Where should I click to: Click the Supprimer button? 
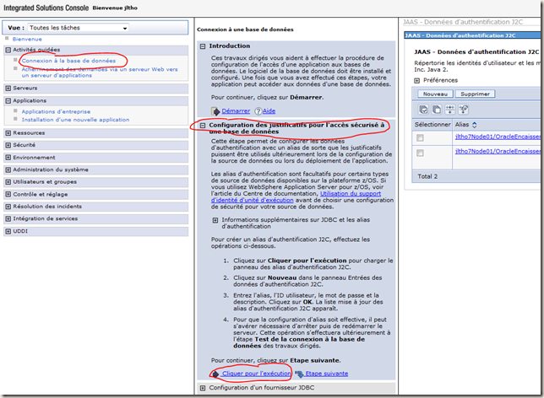475,94
